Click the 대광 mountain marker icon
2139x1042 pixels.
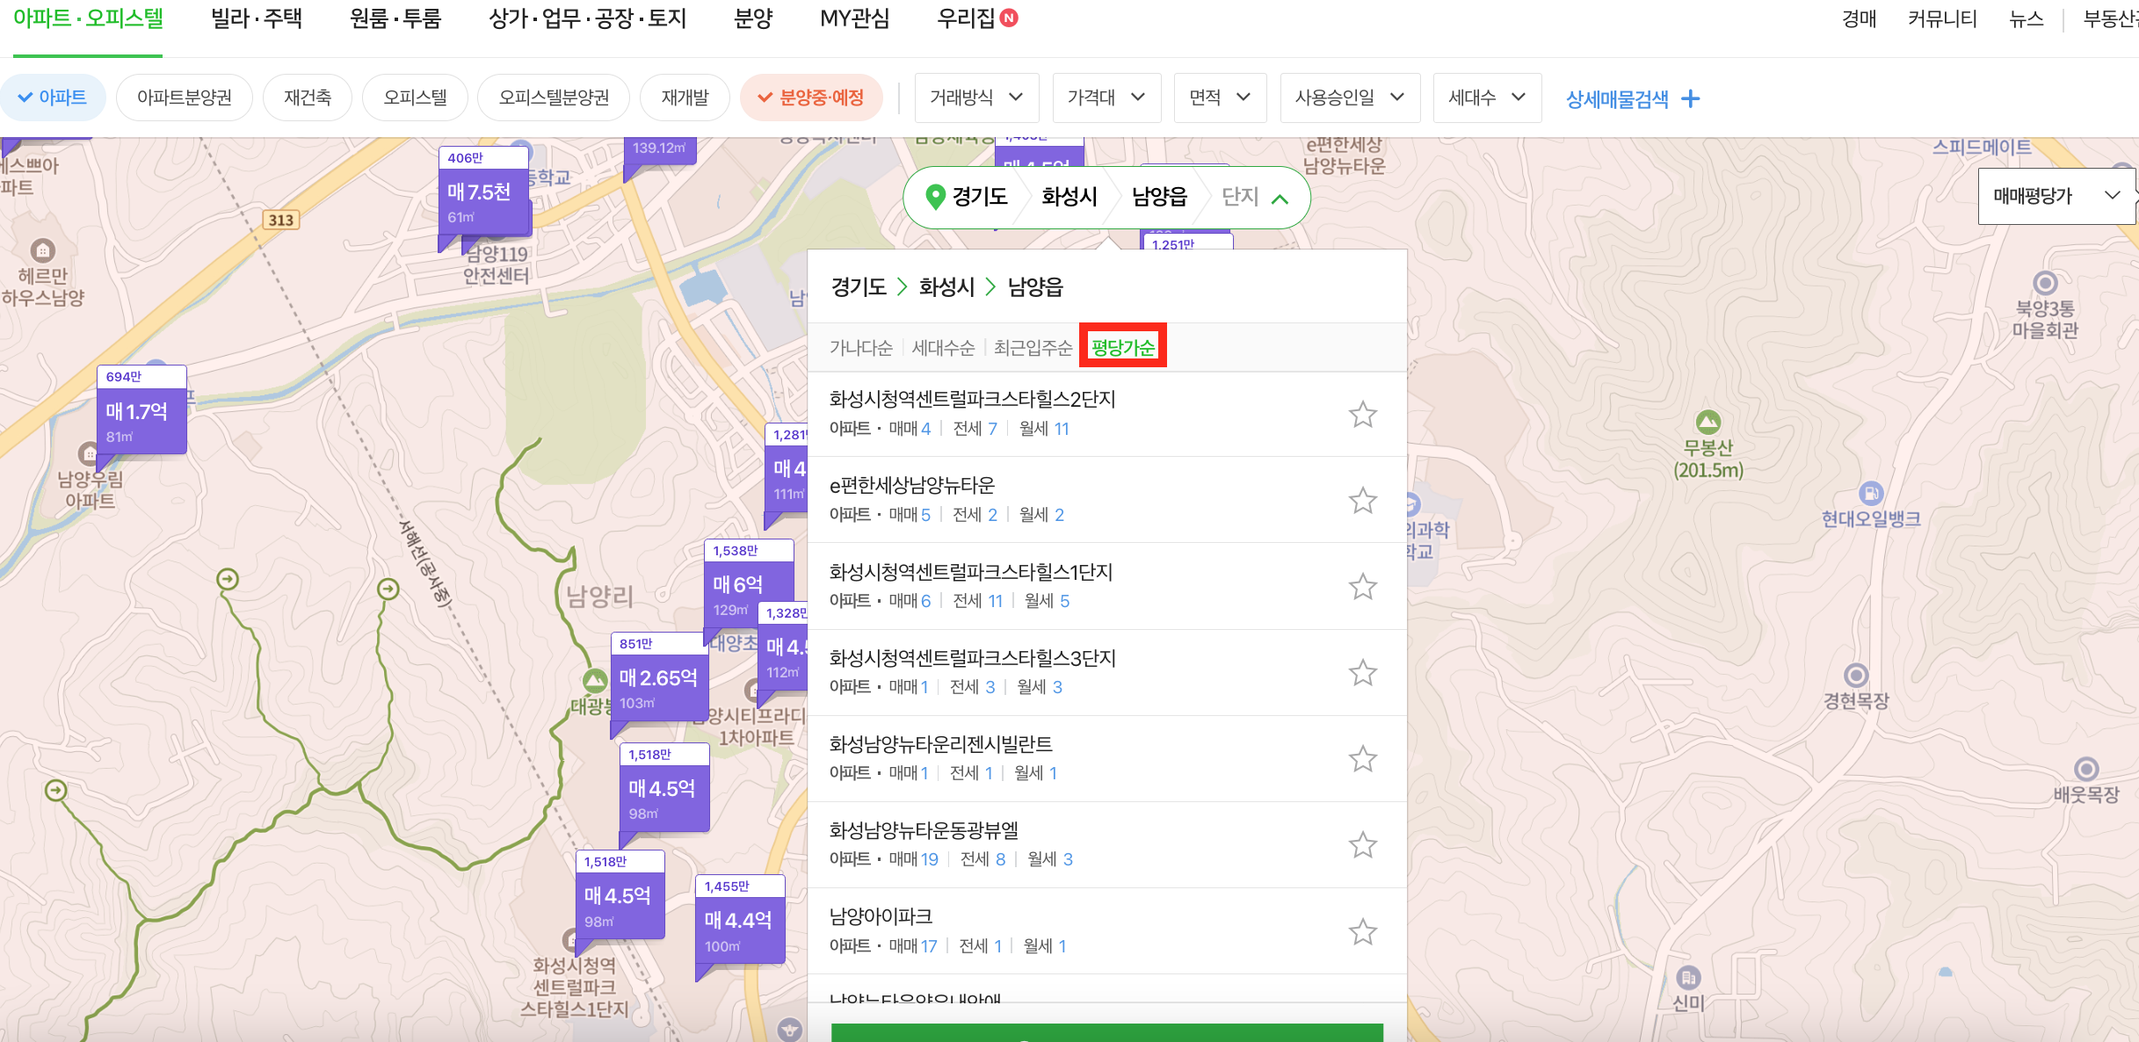pos(595,680)
